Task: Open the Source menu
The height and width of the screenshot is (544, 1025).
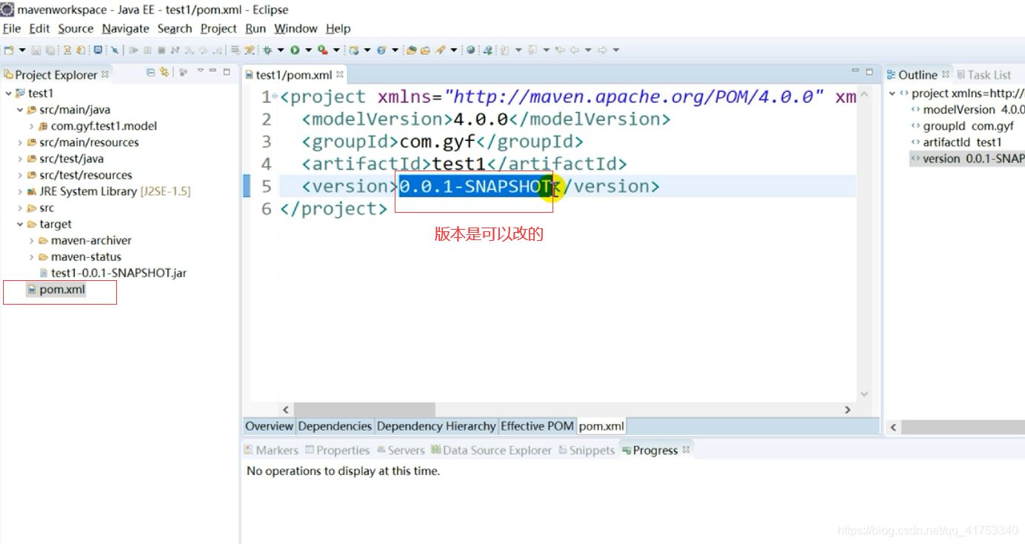Action: tap(76, 28)
